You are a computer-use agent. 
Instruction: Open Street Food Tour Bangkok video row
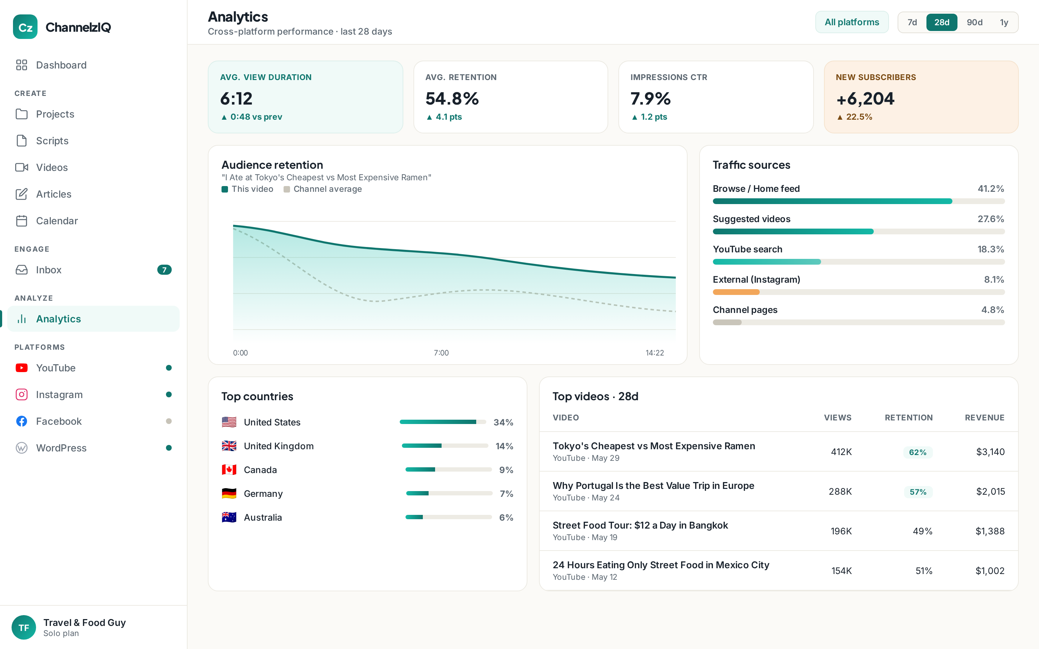click(779, 531)
